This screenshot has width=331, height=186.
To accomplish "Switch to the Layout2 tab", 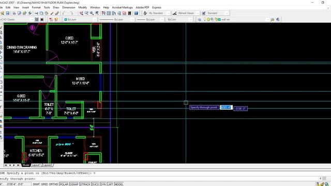I will tap(48, 165).
